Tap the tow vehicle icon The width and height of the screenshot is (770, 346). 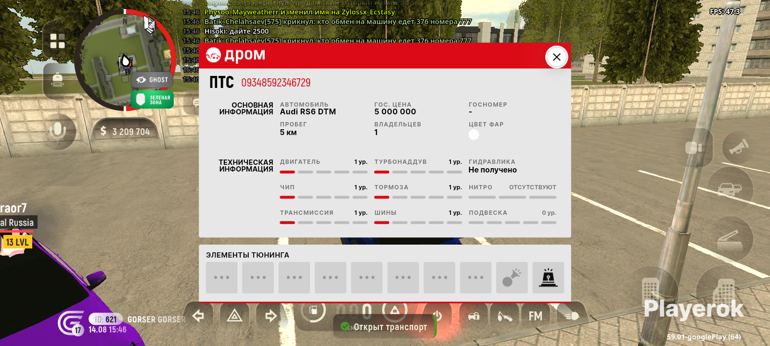[x=505, y=316]
